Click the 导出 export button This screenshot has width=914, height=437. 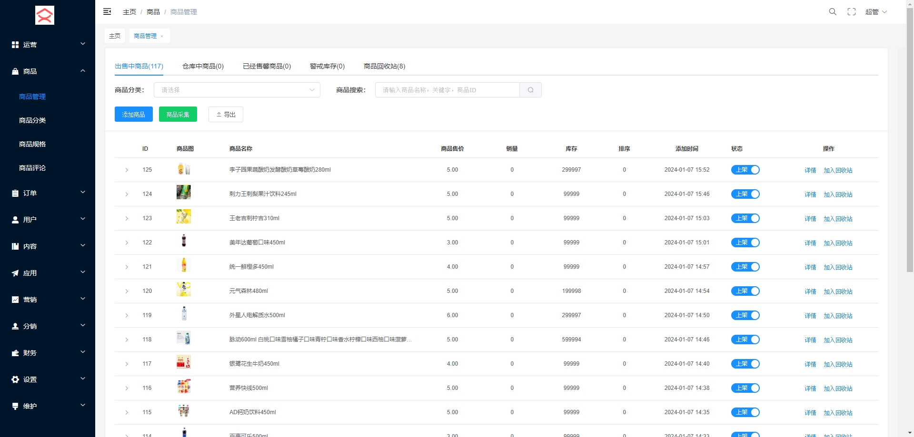pos(226,114)
